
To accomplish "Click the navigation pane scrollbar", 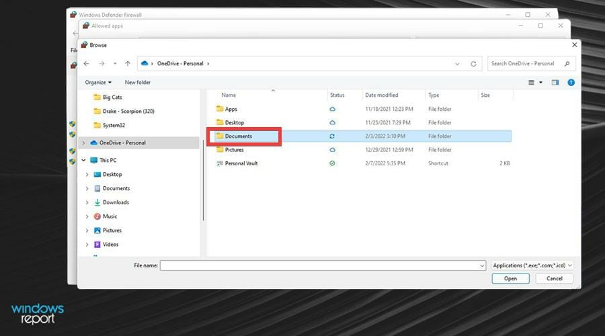I will [x=203, y=180].
